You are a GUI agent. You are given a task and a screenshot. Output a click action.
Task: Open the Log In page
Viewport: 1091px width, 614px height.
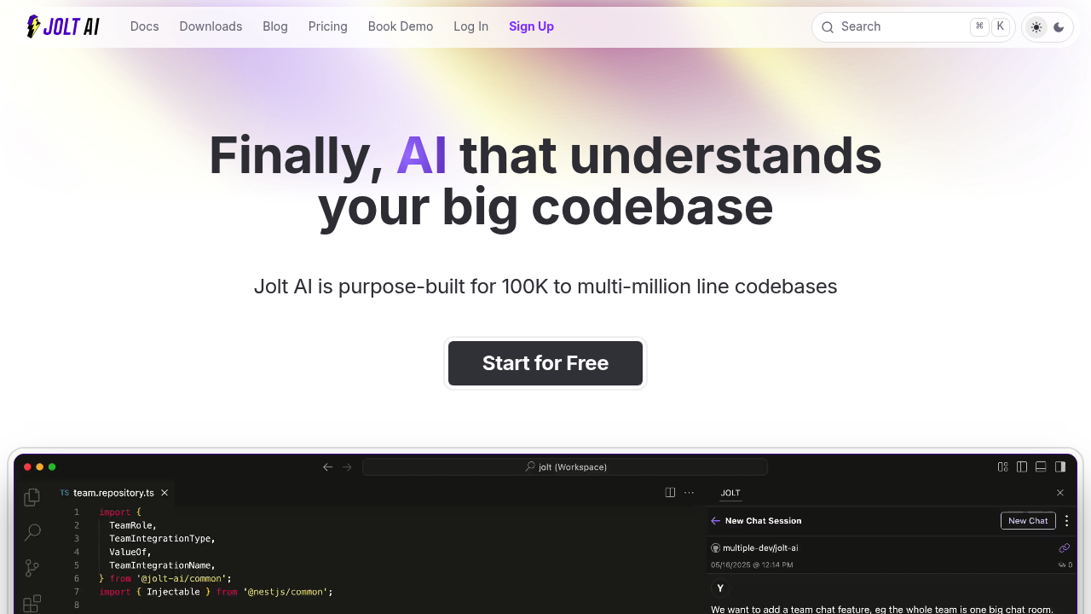click(470, 26)
